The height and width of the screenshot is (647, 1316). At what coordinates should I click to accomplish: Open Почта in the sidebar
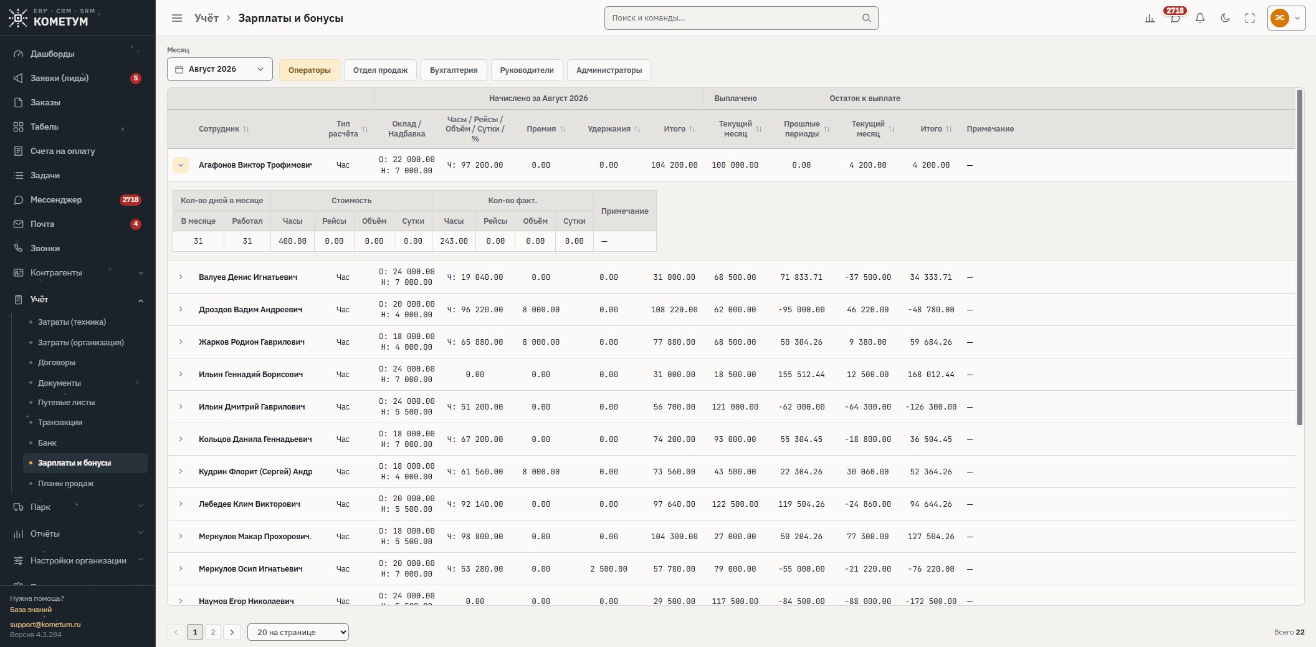[x=78, y=224]
